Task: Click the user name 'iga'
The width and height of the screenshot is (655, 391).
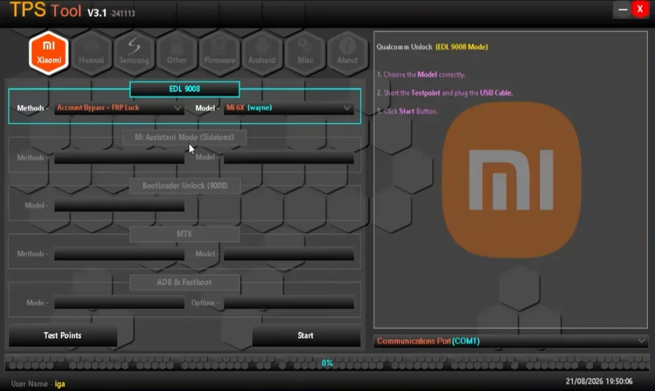Action: pyautogui.click(x=59, y=384)
